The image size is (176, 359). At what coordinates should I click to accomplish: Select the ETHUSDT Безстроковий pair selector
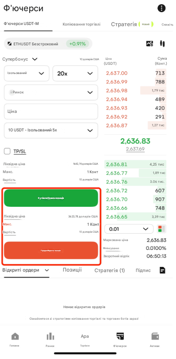click(48, 44)
